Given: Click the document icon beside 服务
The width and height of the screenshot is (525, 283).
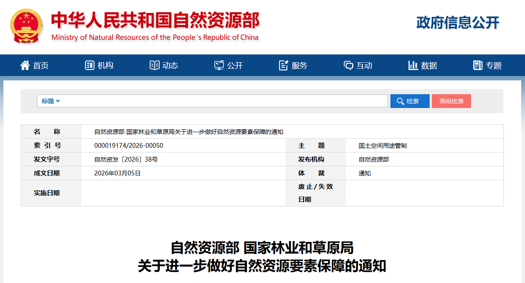Looking at the screenshot, I should (283, 65).
